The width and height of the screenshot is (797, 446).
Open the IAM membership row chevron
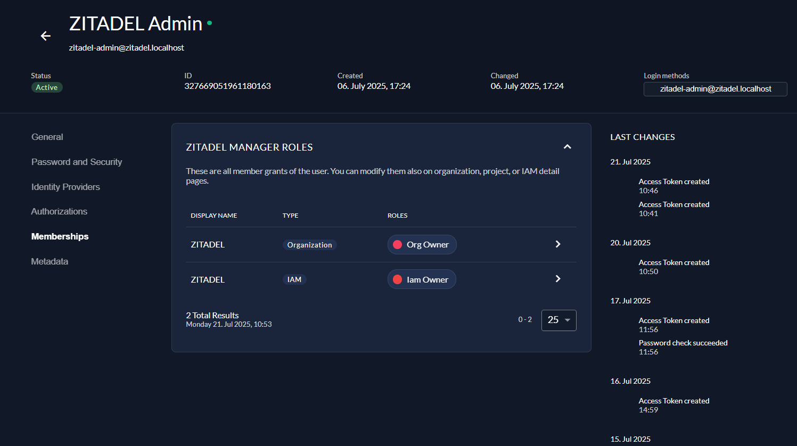558,279
